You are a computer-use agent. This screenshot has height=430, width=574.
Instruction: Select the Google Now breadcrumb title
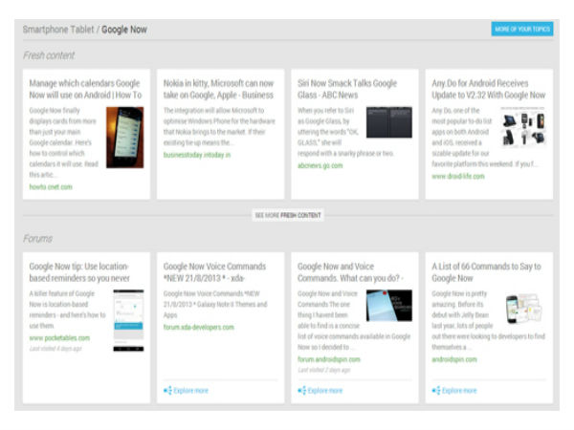click(x=124, y=30)
